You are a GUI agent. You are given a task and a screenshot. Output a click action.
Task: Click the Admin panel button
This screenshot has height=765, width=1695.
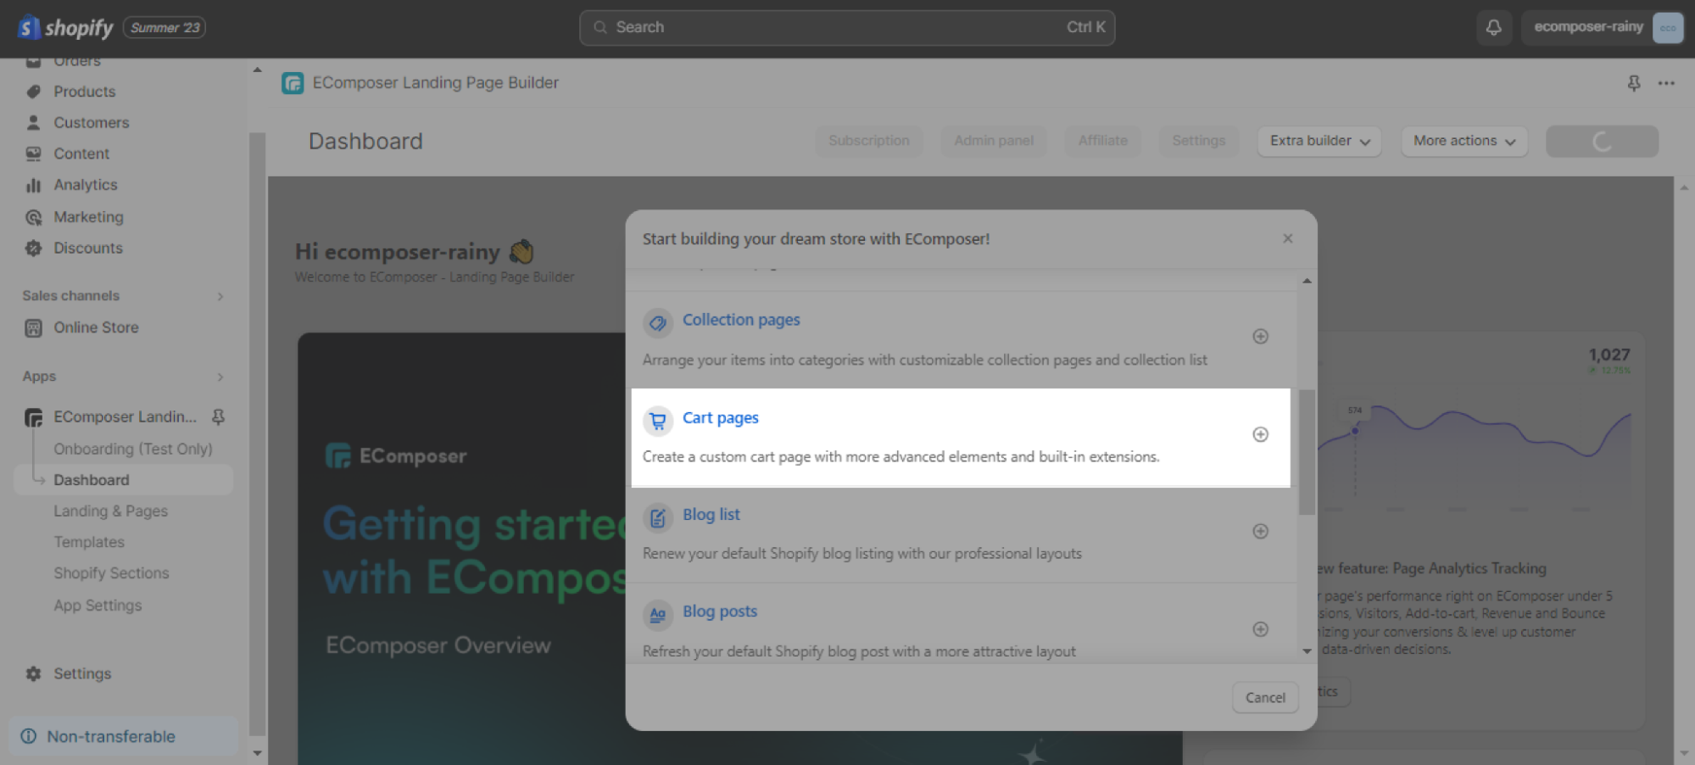pos(994,141)
